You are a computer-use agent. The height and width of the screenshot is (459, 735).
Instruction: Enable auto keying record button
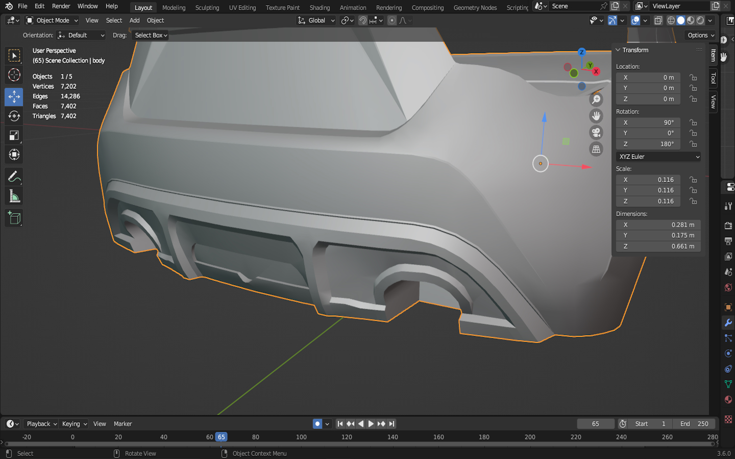tap(317, 424)
